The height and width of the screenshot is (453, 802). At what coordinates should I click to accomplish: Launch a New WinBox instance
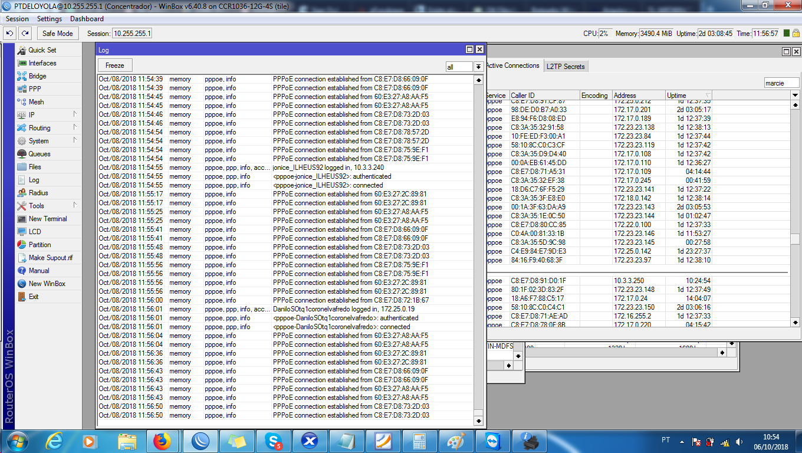pyautogui.click(x=47, y=284)
